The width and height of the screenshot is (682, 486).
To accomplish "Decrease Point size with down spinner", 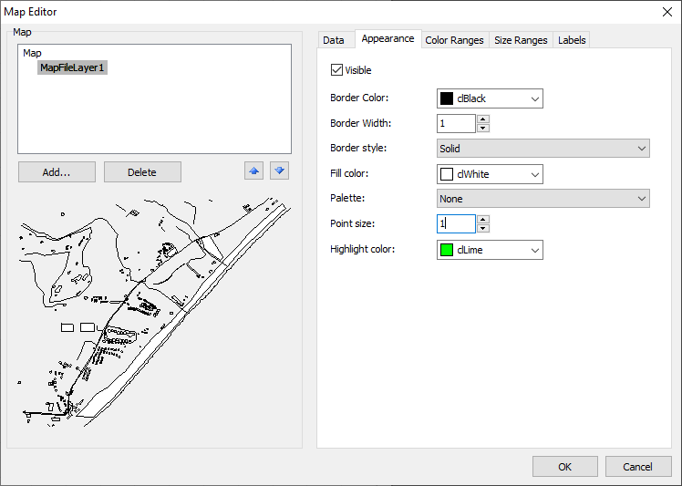I will click(483, 229).
